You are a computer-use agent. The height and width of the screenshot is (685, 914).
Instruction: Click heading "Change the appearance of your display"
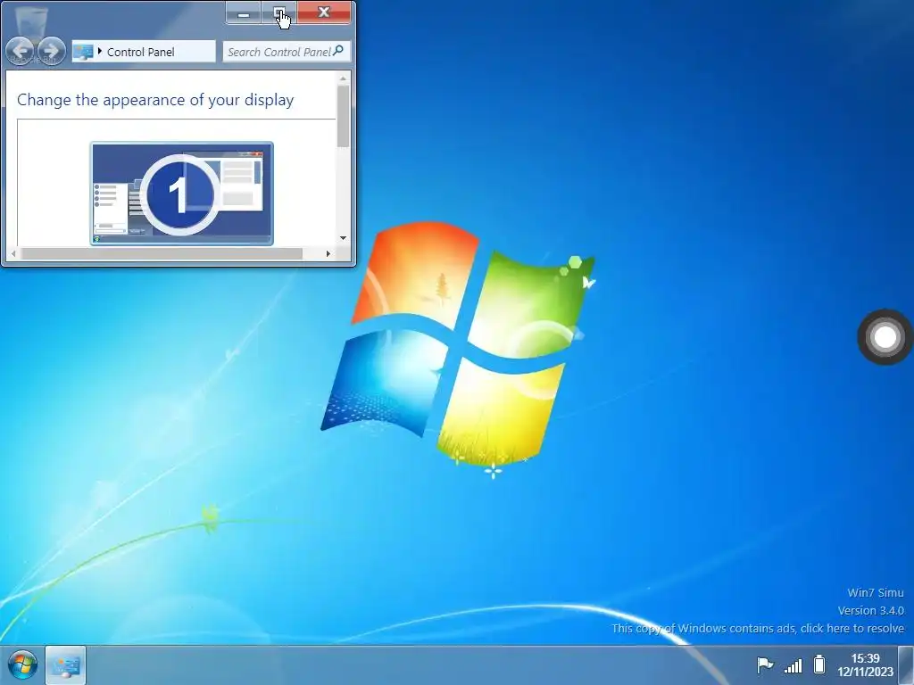[x=155, y=100]
